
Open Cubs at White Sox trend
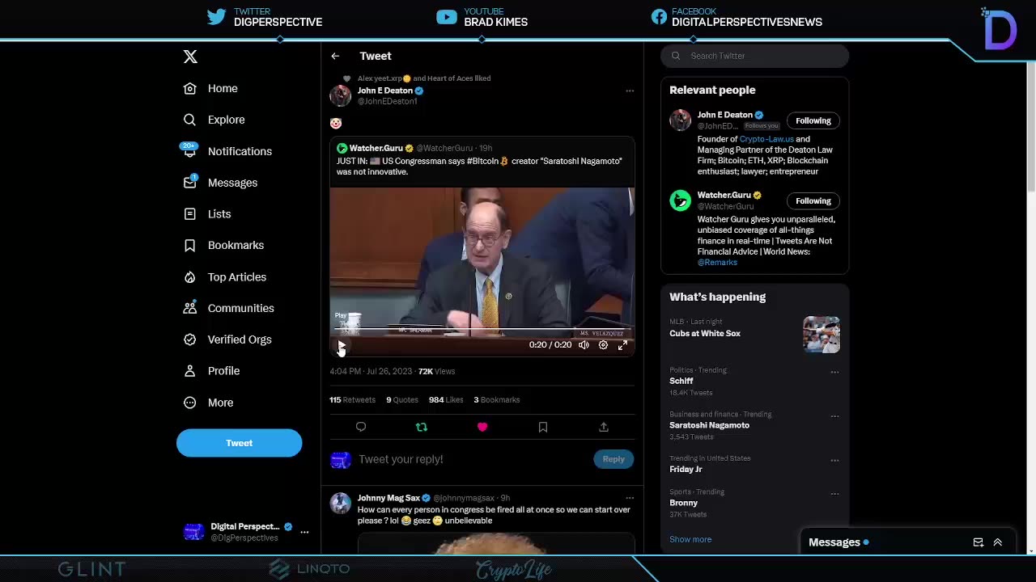705,333
